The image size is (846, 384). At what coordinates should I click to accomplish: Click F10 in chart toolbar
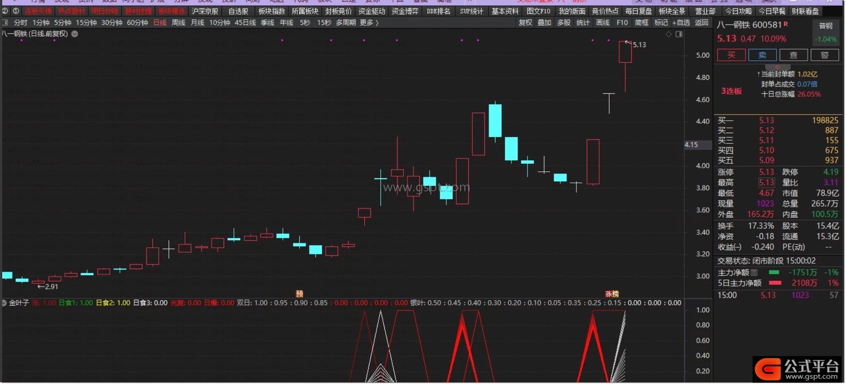pos(622,23)
